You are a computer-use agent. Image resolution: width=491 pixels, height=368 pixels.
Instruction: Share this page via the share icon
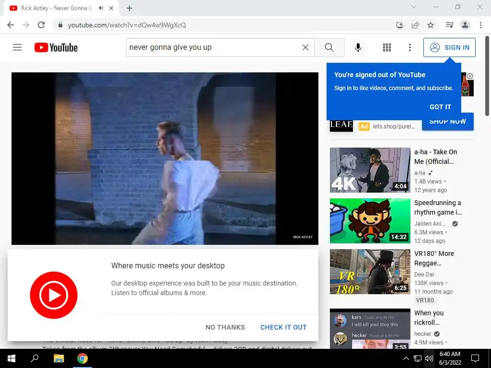415,25
